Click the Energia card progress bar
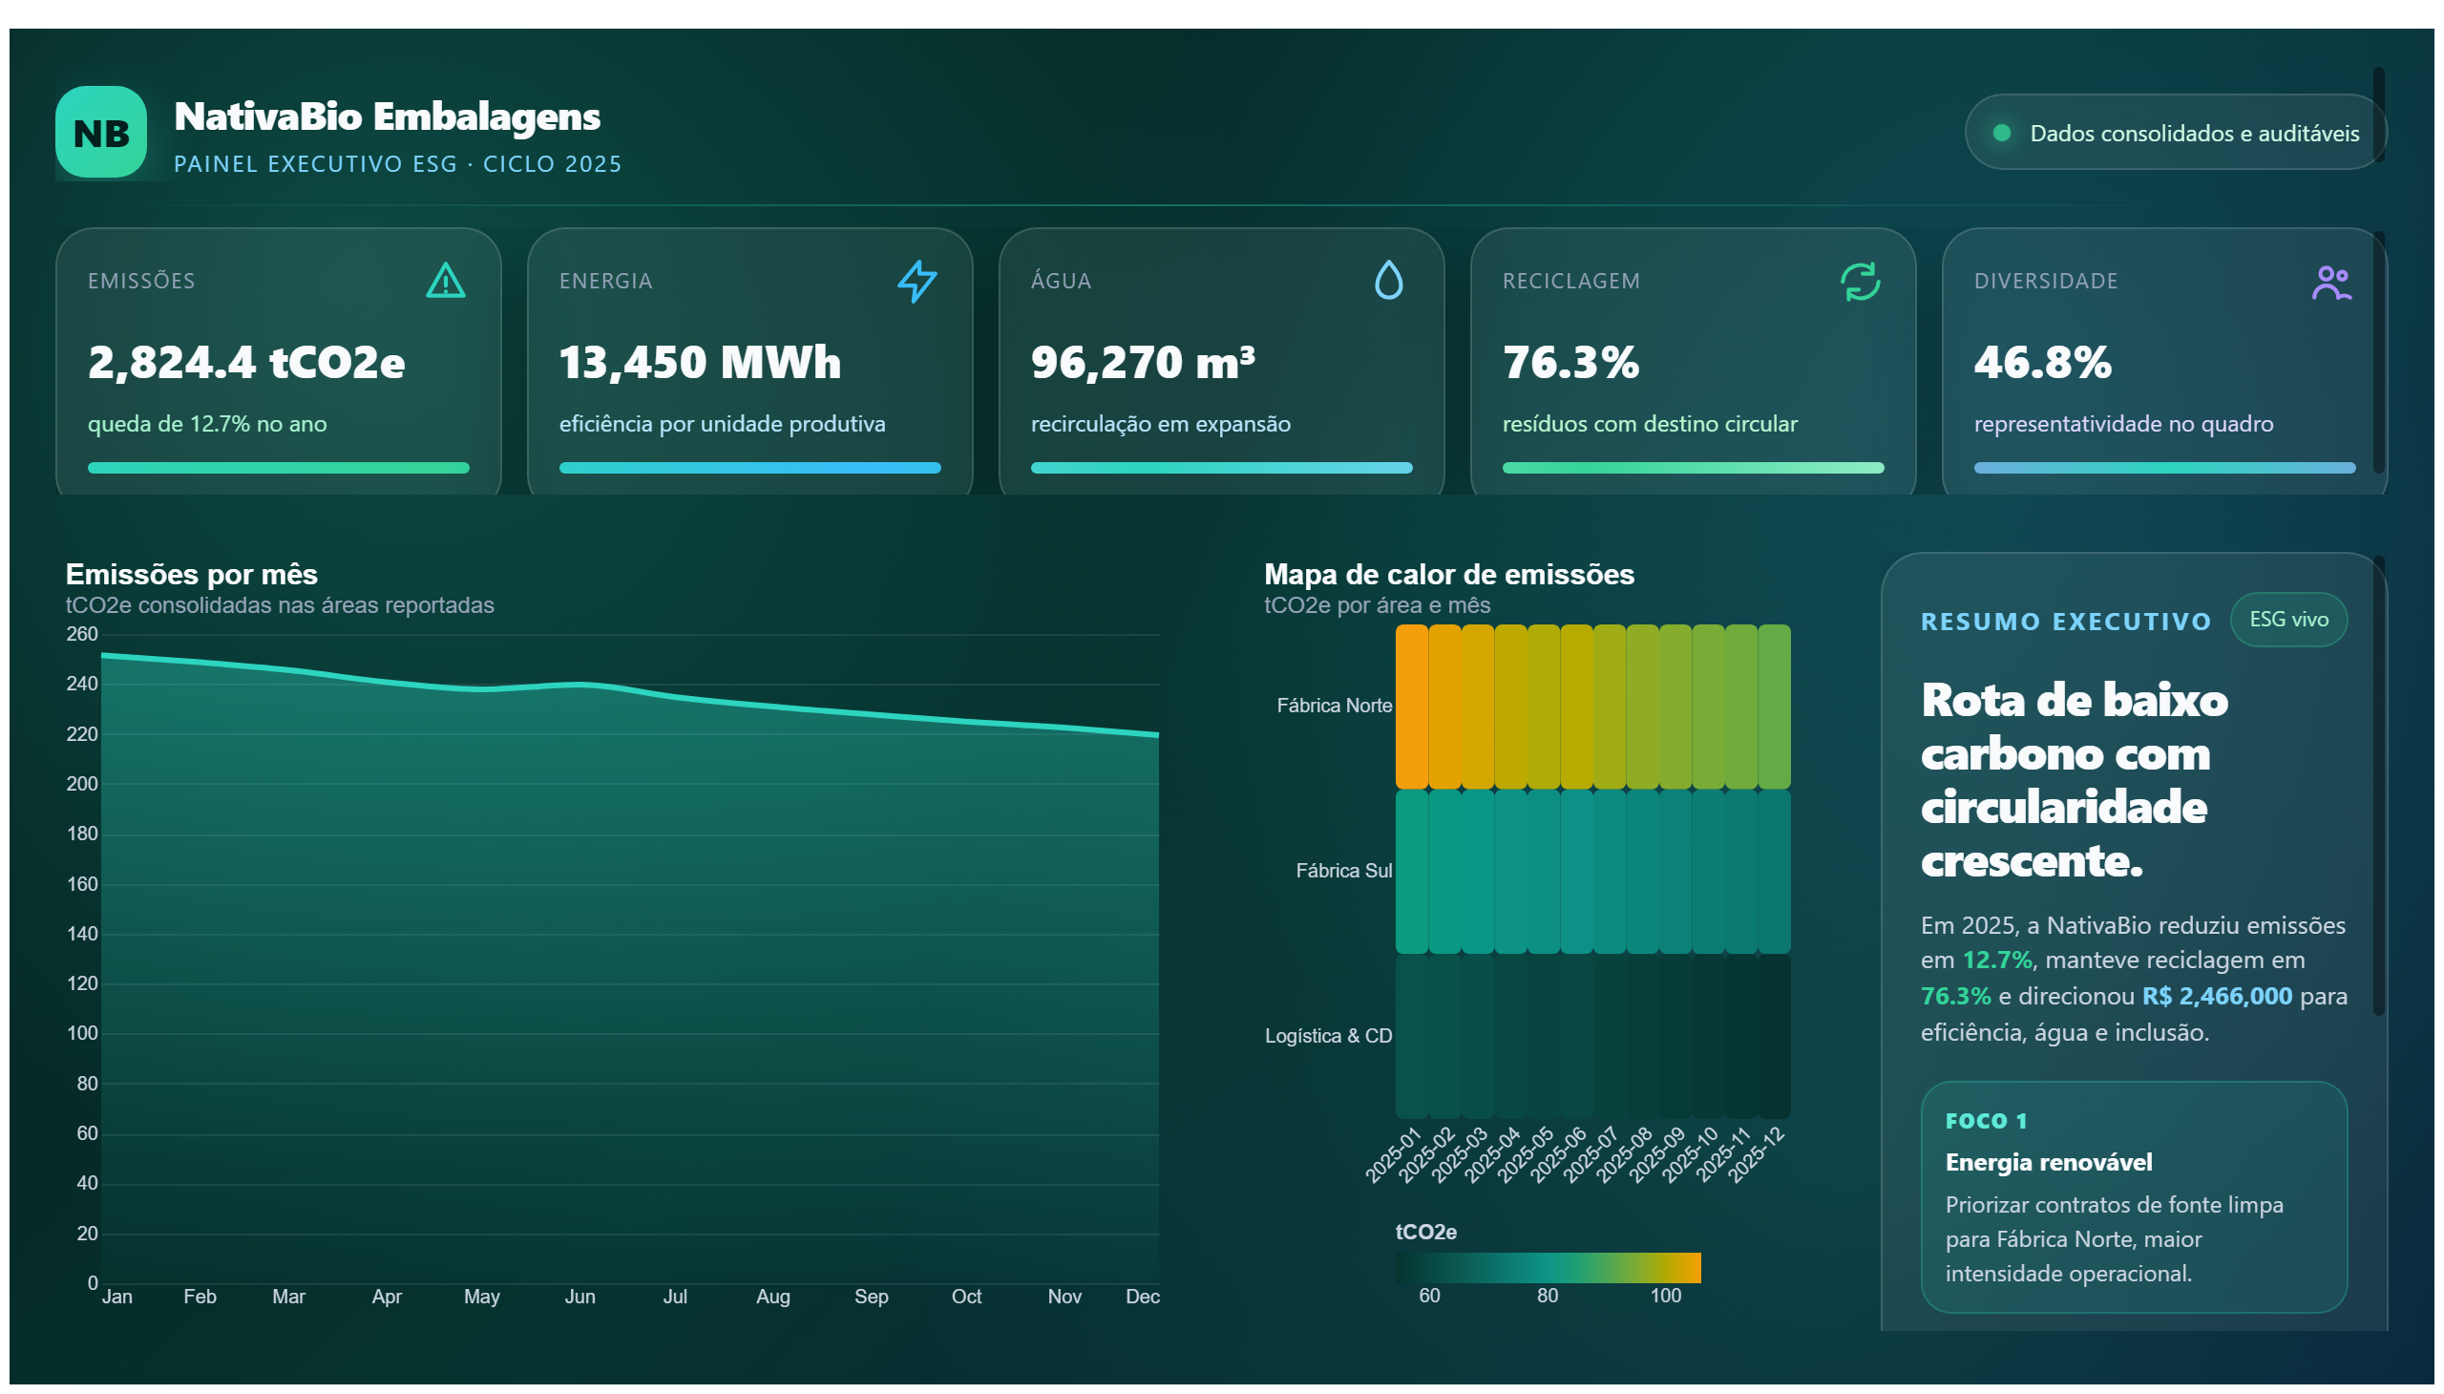Viewport: 2444px width, 1394px height. point(749,468)
